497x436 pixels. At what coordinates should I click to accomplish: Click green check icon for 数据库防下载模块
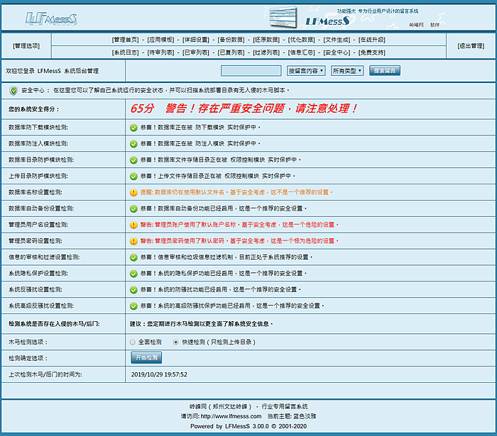click(x=133, y=128)
